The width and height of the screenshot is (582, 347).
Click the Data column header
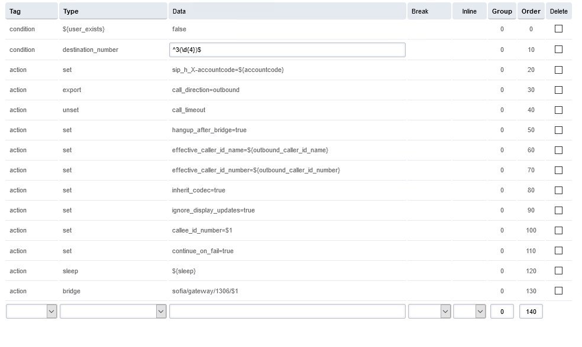(x=287, y=11)
